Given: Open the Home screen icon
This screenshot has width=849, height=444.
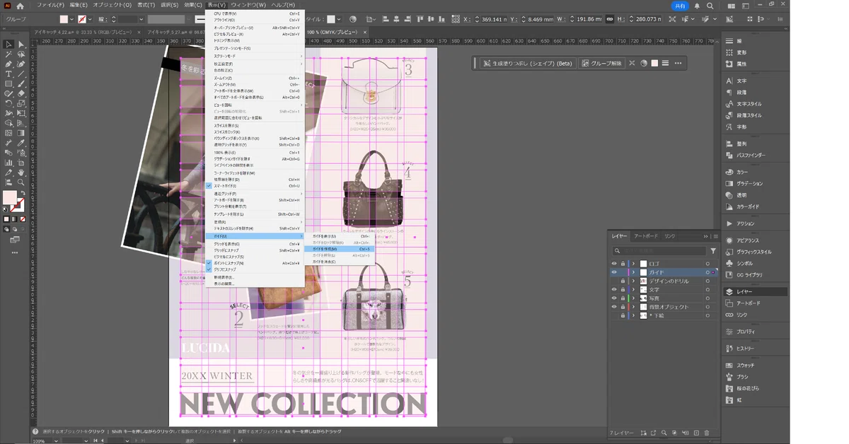Looking at the screenshot, I should click(x=21, y=5).
